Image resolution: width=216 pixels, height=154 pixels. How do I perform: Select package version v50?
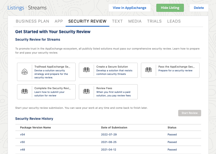point(22,142)
